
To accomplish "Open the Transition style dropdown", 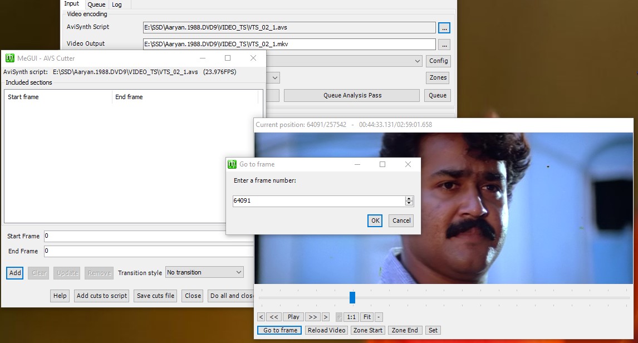I will coord(204,272).
